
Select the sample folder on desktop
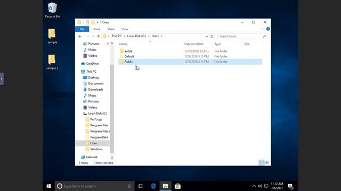coord(52,36)
